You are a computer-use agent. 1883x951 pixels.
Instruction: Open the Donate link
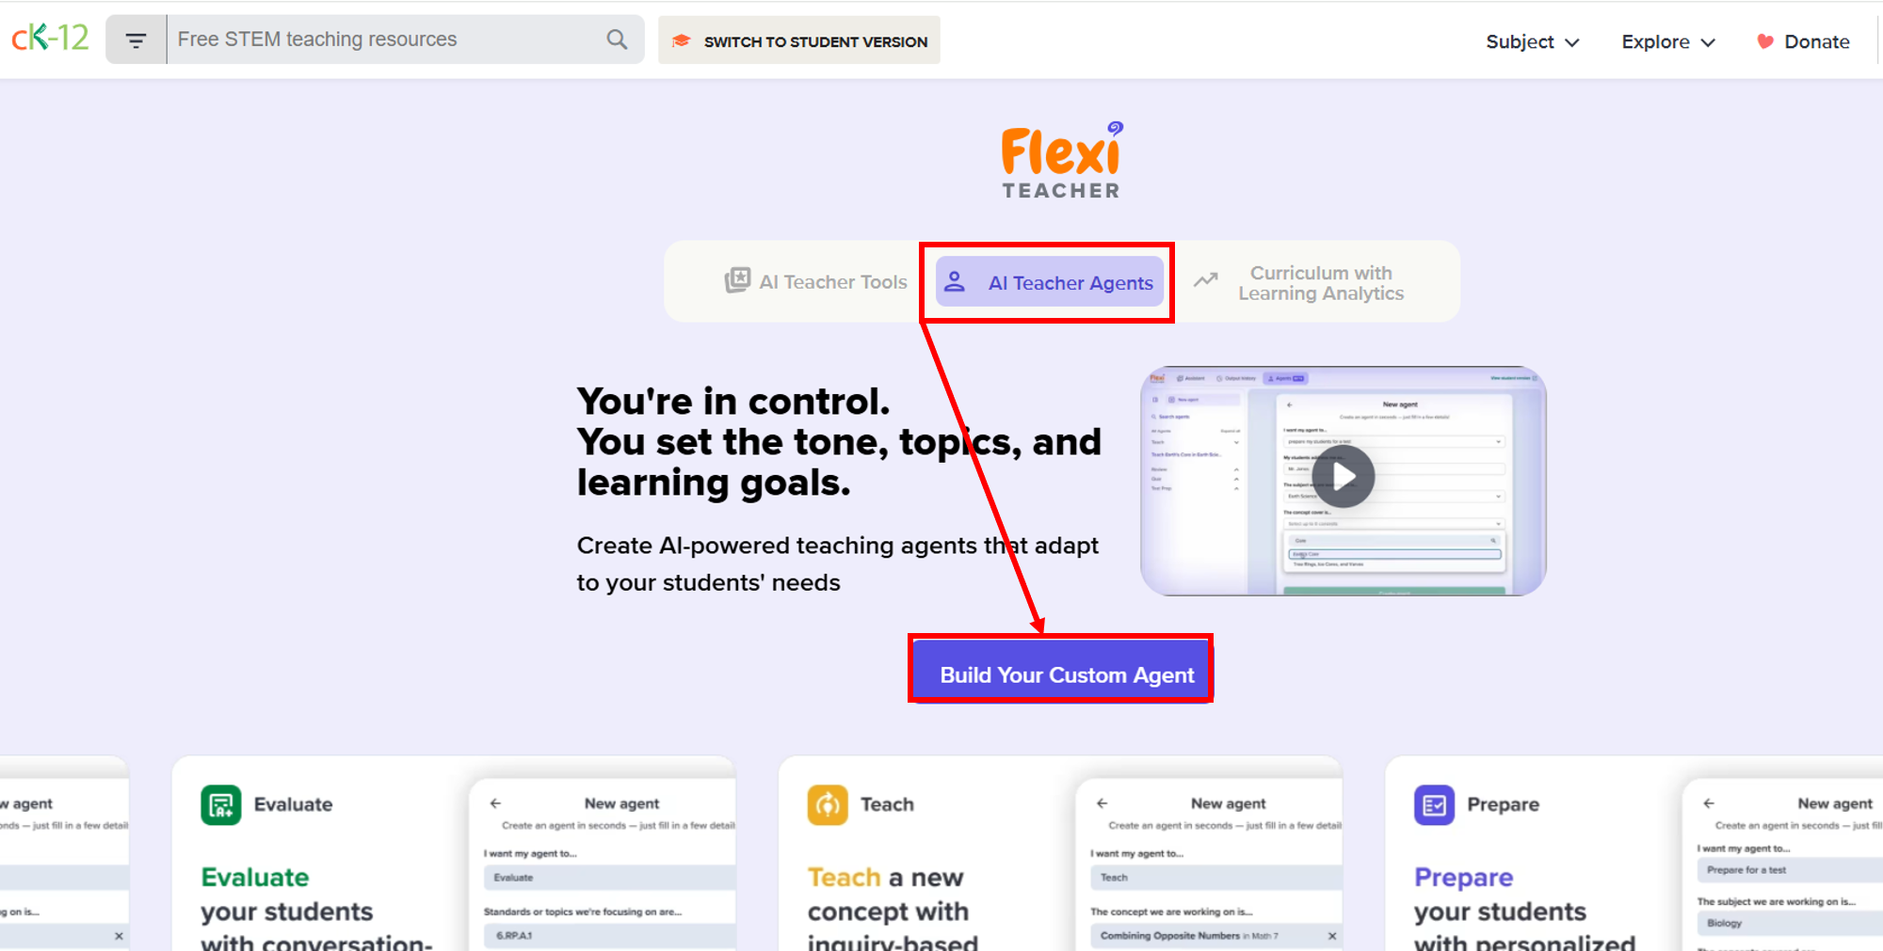pos(1803,41)
